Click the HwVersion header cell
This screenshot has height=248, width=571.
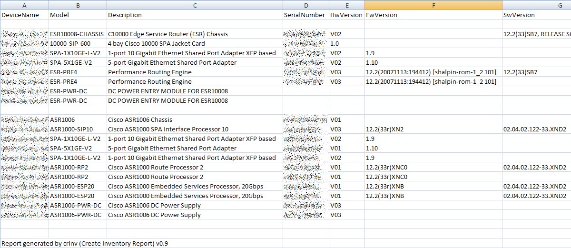(347, 15)
